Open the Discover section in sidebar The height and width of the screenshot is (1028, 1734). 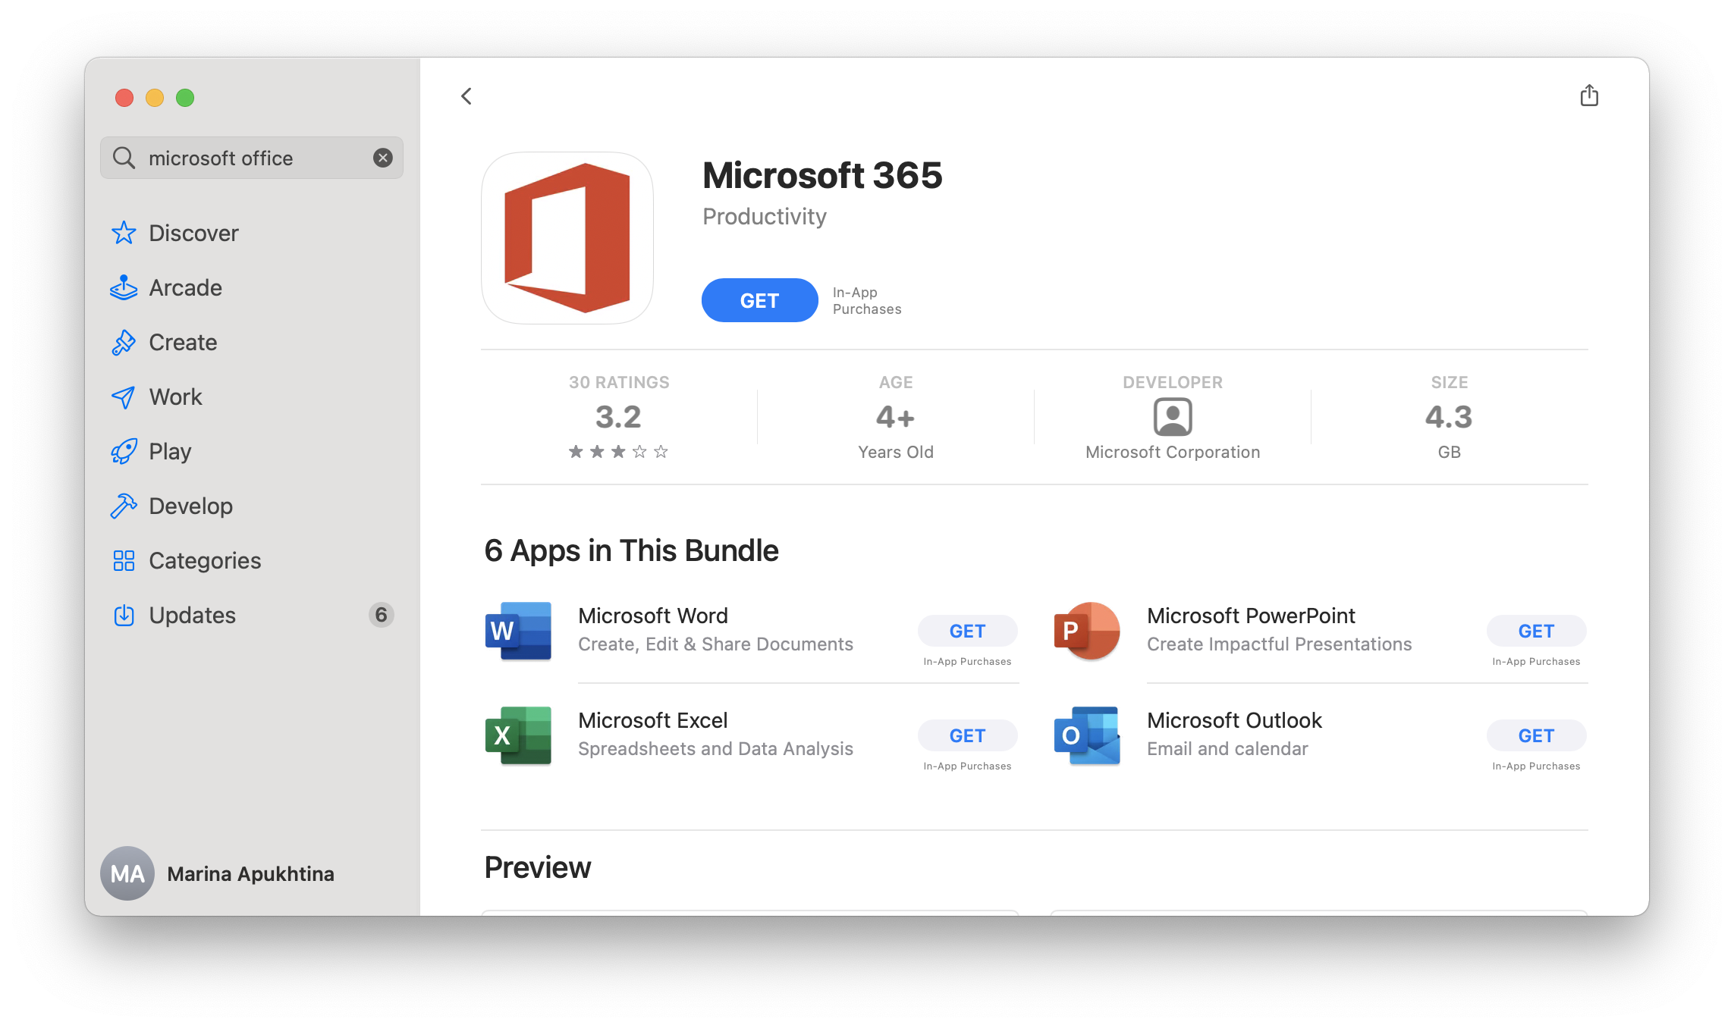click(193, 233)
